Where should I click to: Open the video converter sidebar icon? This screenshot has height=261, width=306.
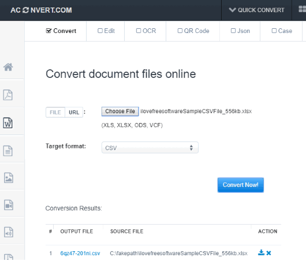pos(9,205)
